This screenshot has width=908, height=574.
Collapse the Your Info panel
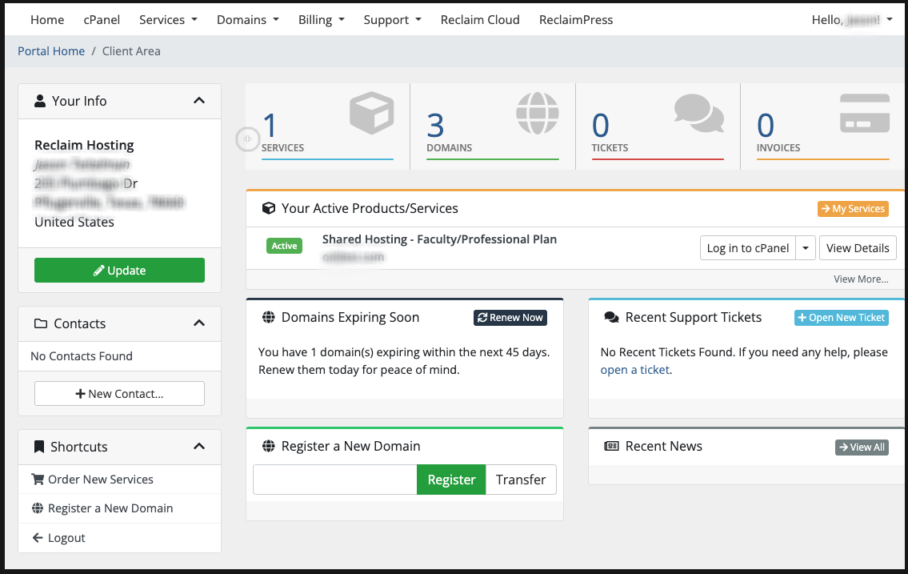coord(199,101)
